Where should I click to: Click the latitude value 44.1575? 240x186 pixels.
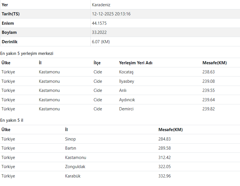click(99, 23)
